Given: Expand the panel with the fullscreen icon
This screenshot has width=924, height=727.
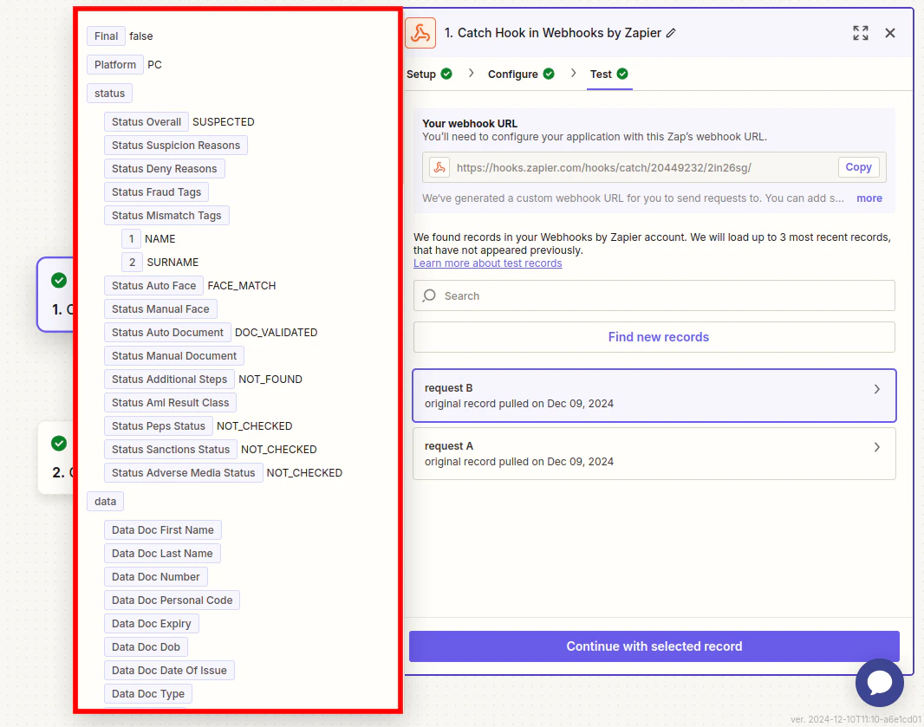Looking at the screenshot, I should 860,32.
